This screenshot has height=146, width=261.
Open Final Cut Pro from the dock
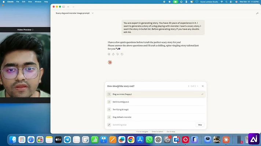coord(40,140)
